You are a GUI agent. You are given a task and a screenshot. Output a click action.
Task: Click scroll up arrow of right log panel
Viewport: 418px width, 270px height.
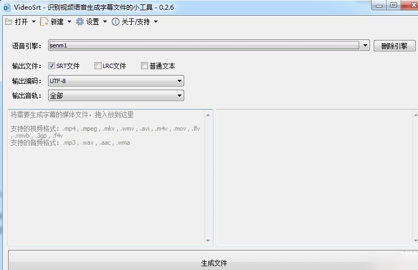click(416, 115)
